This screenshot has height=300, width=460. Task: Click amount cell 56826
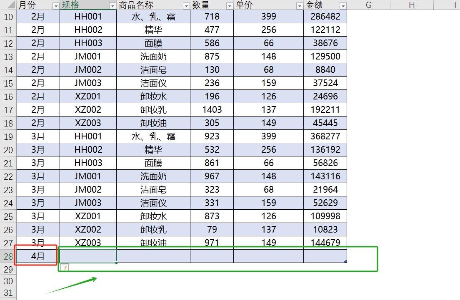325,163
